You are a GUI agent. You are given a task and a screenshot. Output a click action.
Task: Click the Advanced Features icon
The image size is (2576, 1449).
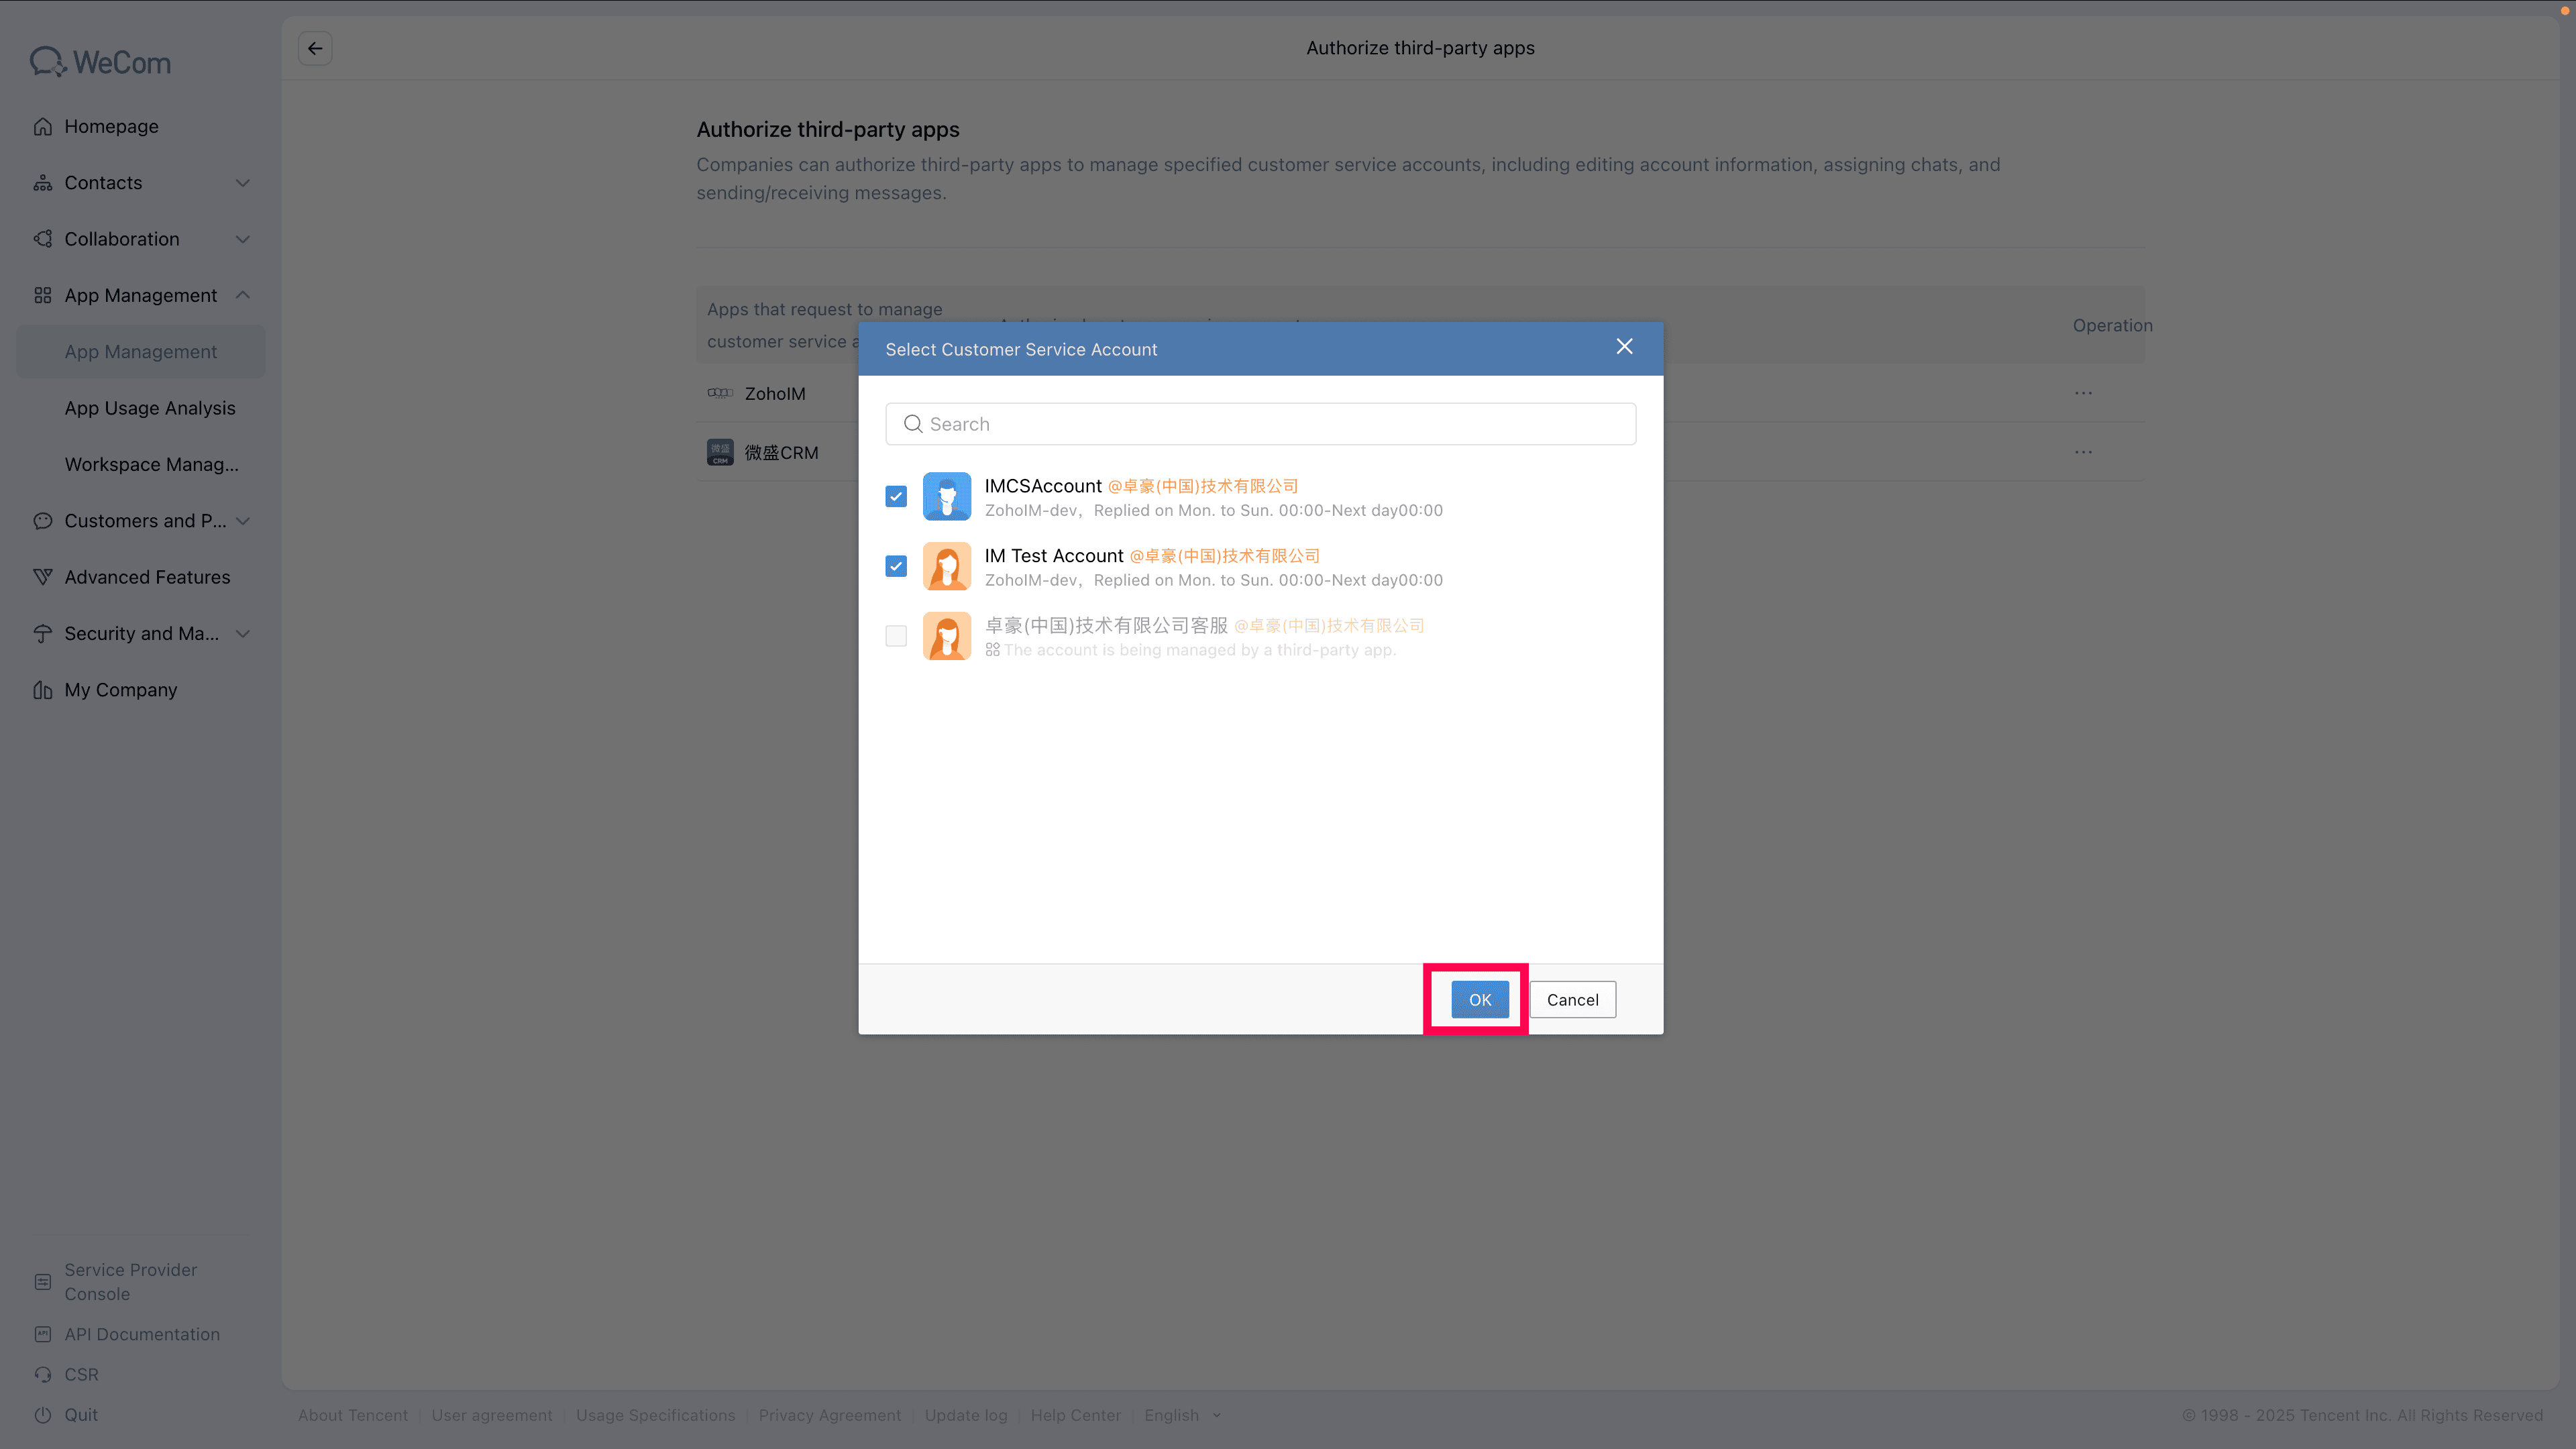pyautogui.click(x=42, y=577)
